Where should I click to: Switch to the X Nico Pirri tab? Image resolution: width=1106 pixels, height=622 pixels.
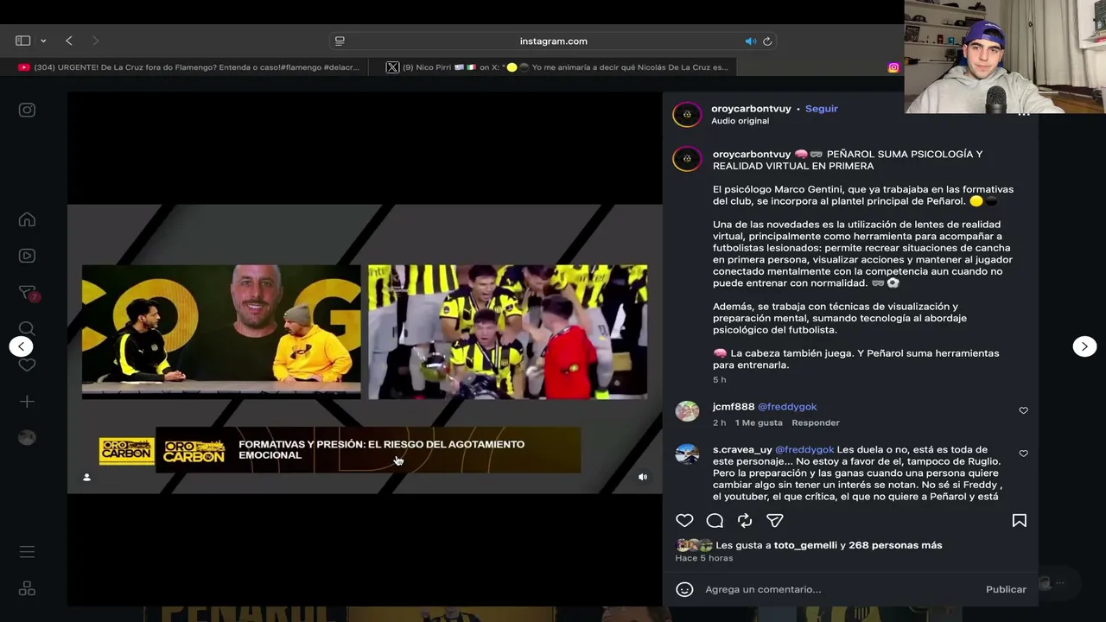click(557, 67)
